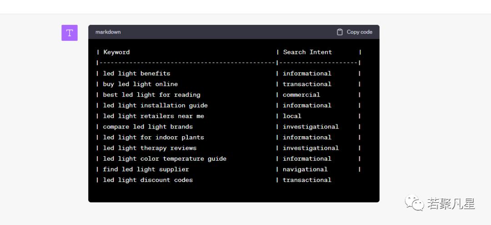Viewport: 491px width, 225px height.
Task: Click the Copy code button label
Action: point(360,32)
